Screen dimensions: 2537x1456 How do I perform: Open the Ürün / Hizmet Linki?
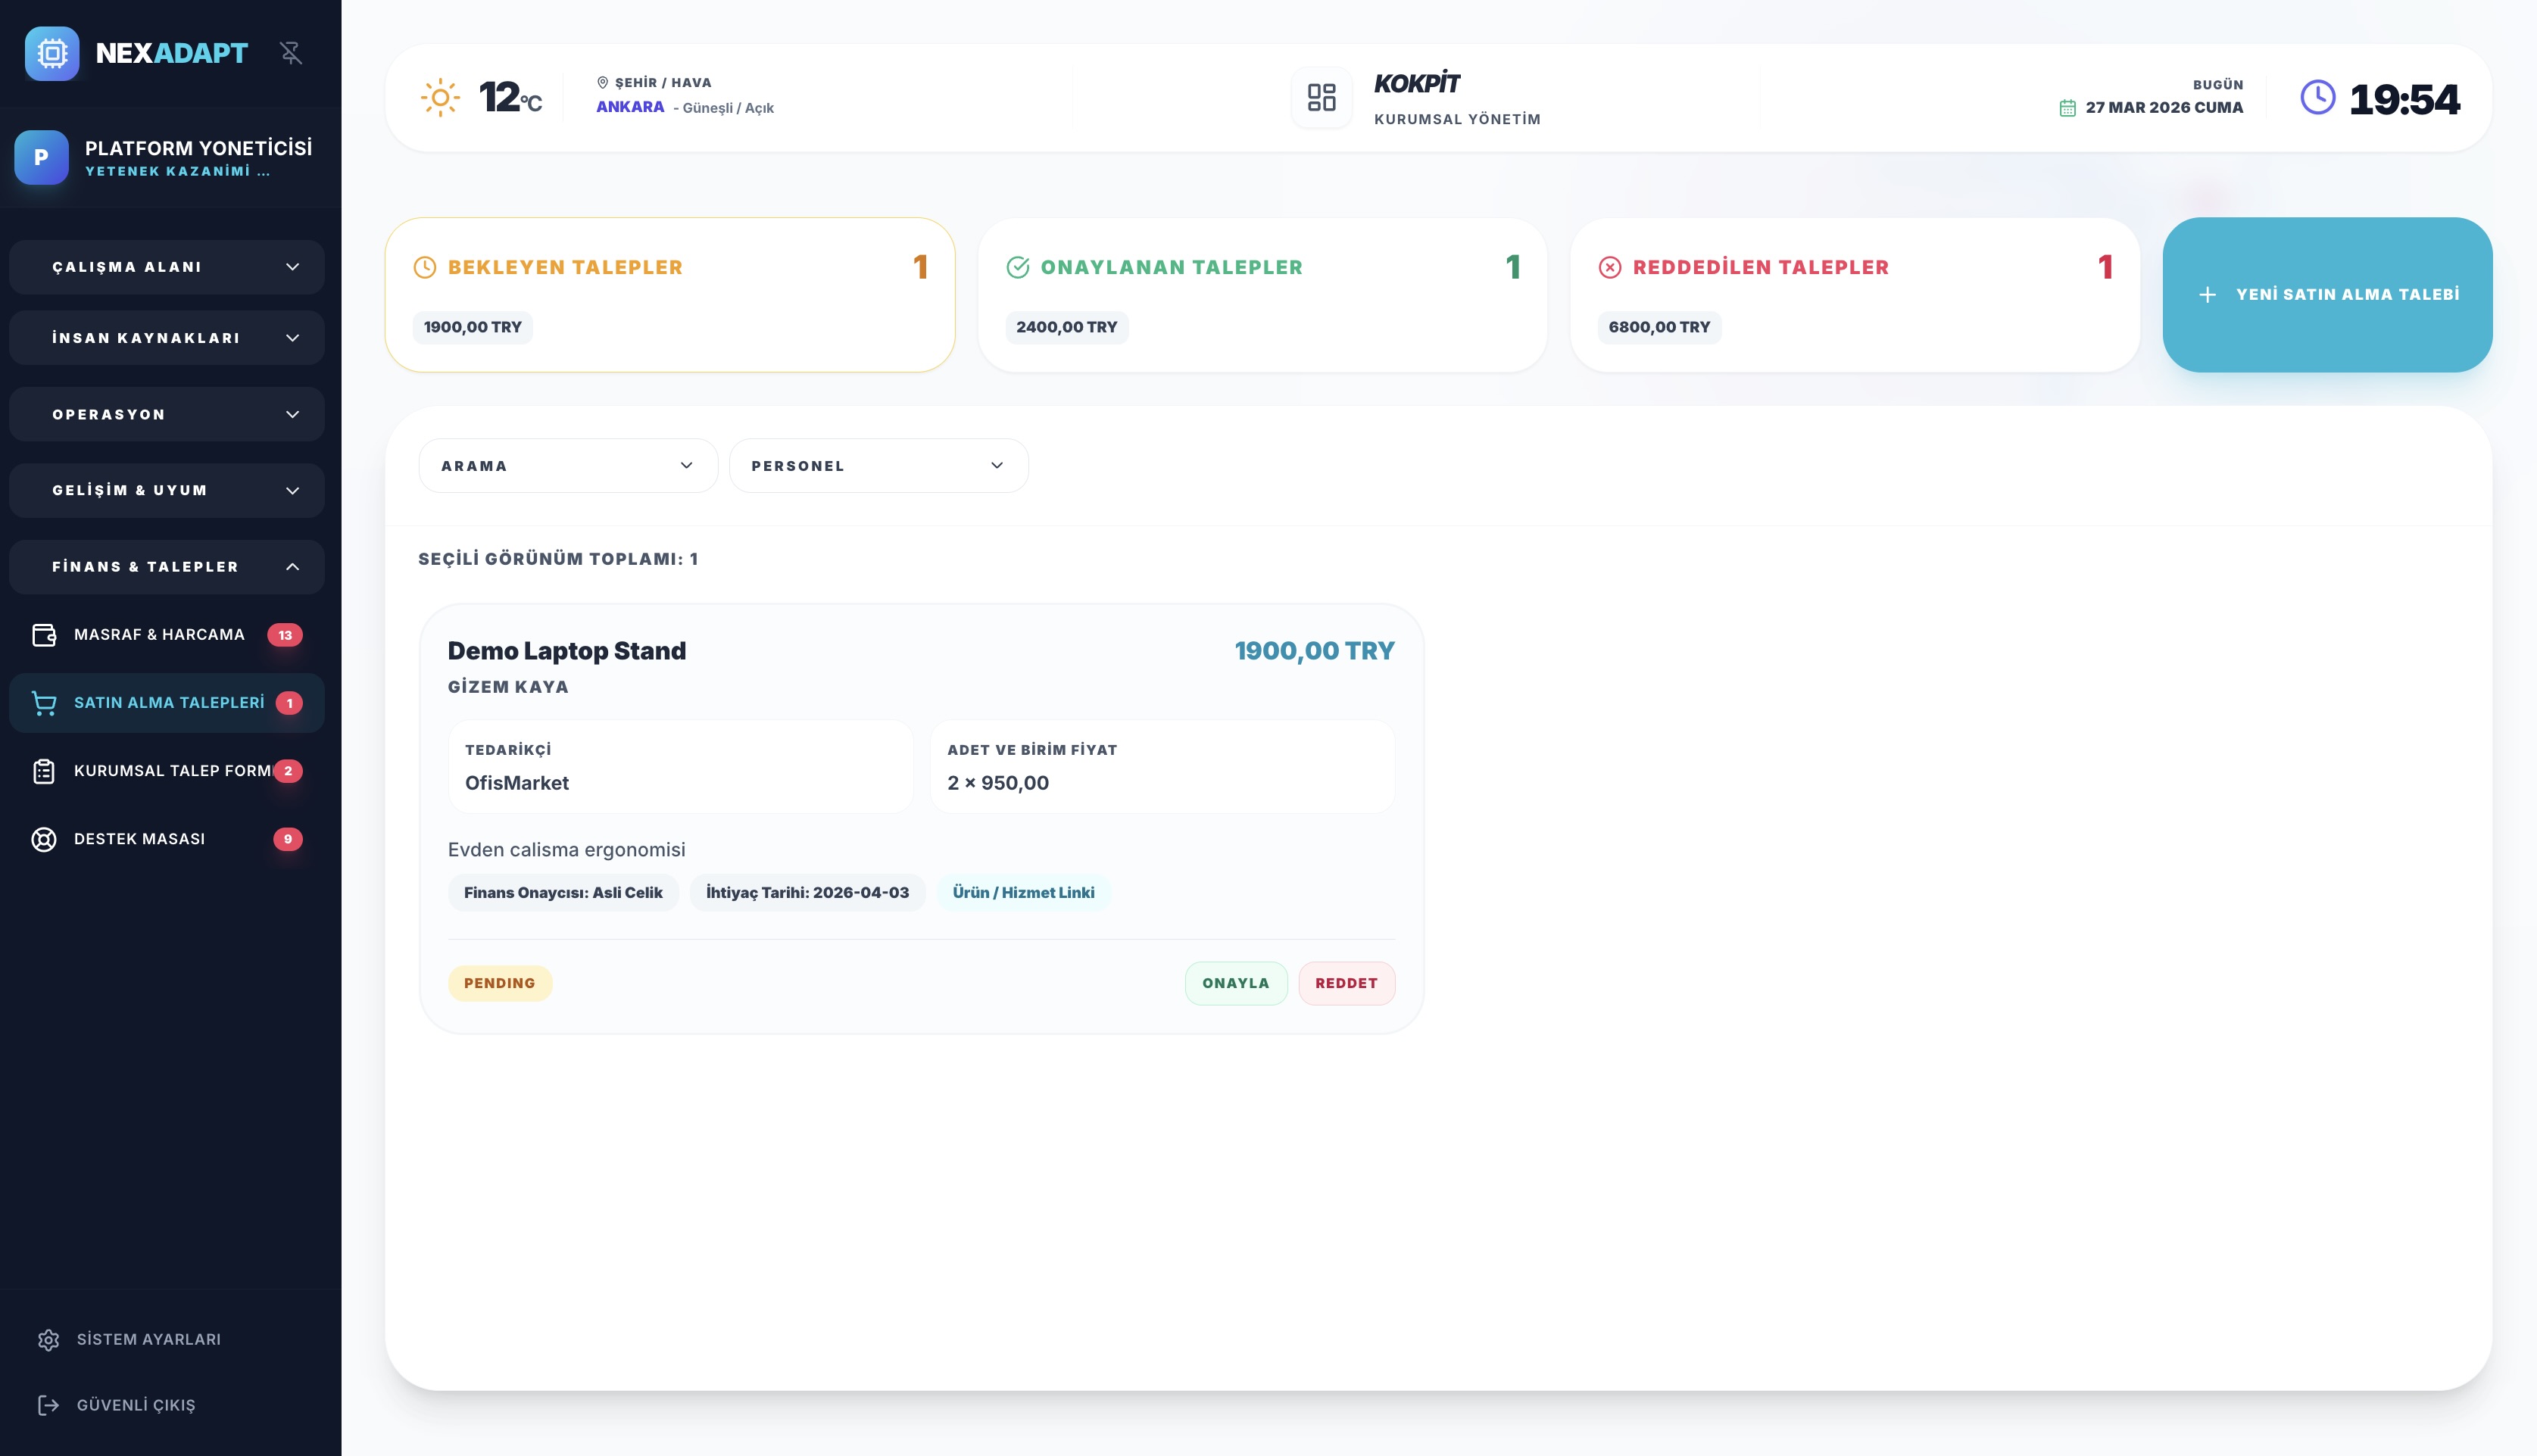pos(1023,892)
